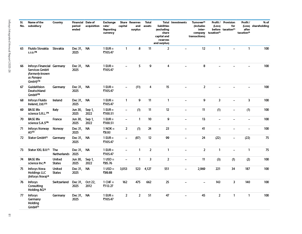Select 'Stater GmbH' name cell
The height and width of the screenshot is (234, 302).
tap(38, 138)
